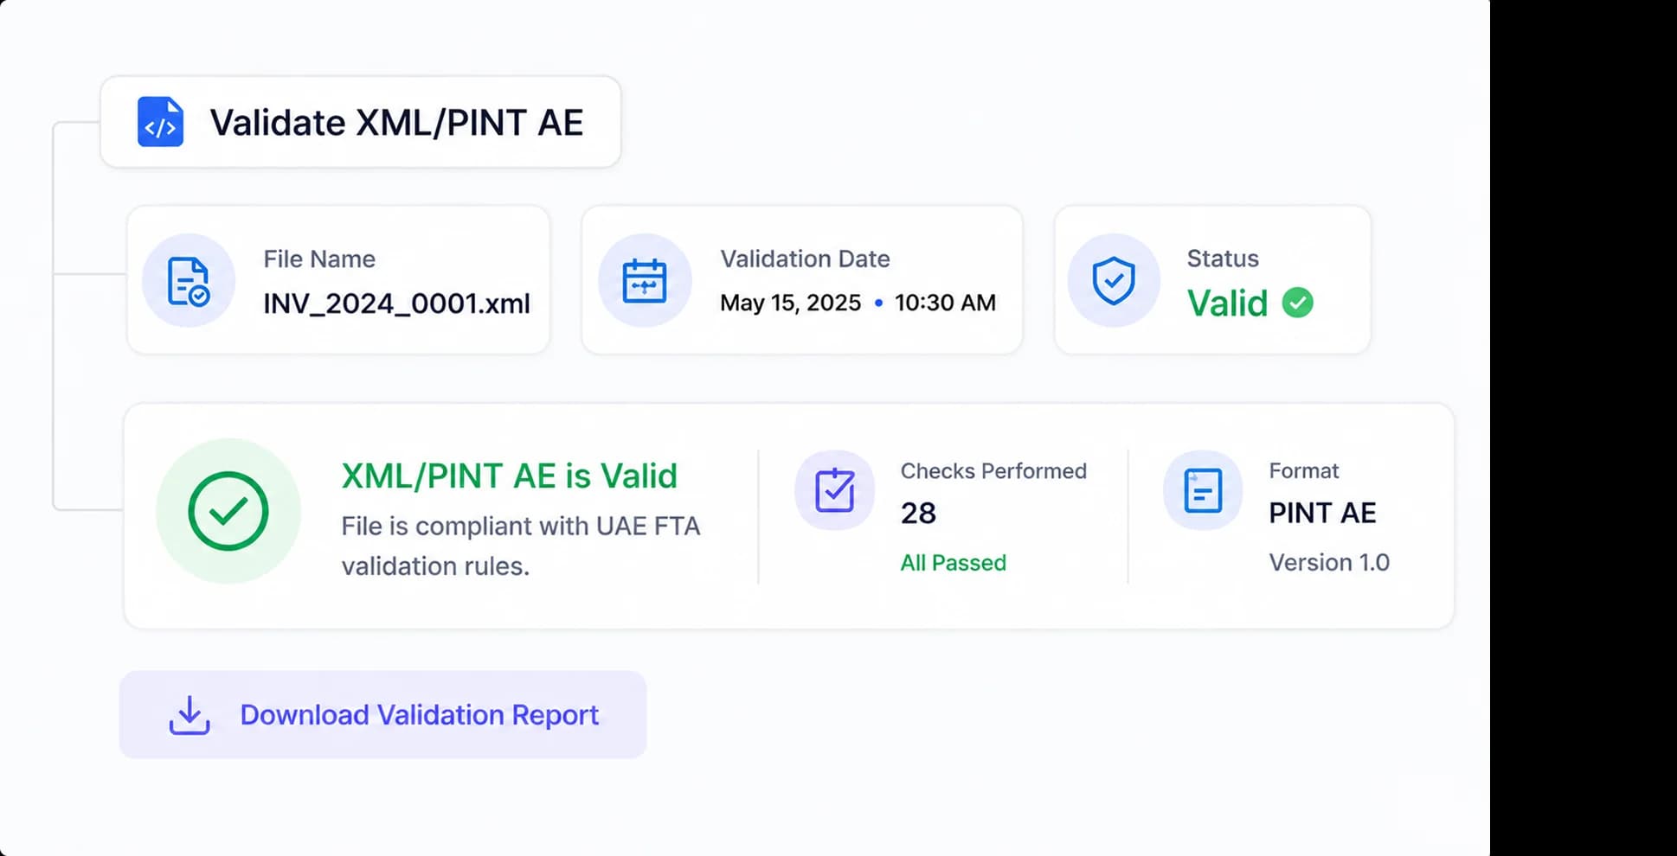The height and width of the screenshot is (856, 1677).
Task: Click the blue XML code file icon
Action: (x=160, y=122)
